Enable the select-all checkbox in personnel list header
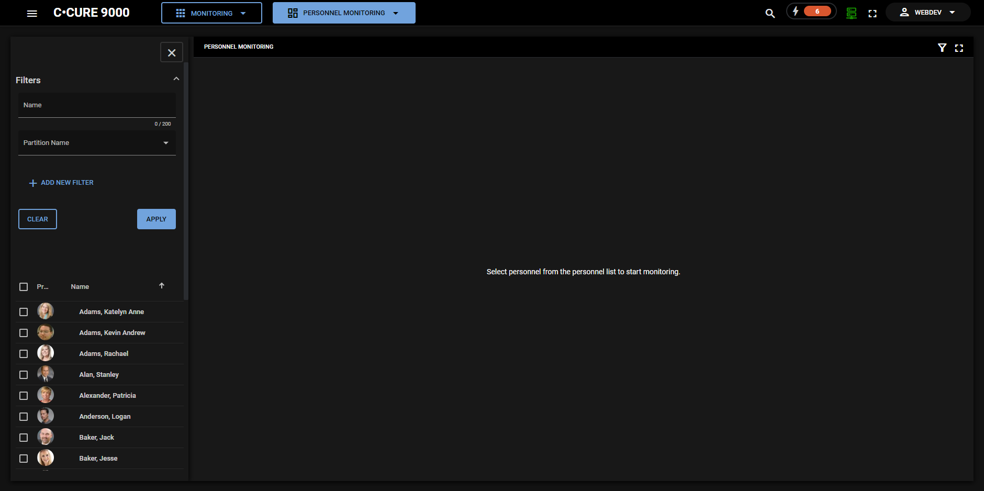Image resolution: width=984 pixels, height=491 pixels. click(24, 287)
